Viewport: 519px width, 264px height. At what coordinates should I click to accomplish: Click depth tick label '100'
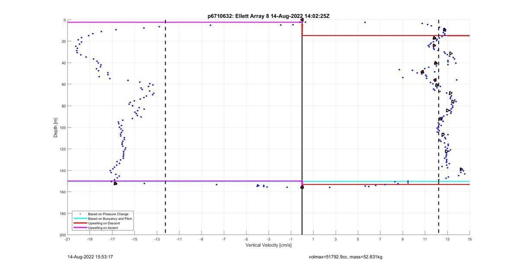tap(62, 127)
